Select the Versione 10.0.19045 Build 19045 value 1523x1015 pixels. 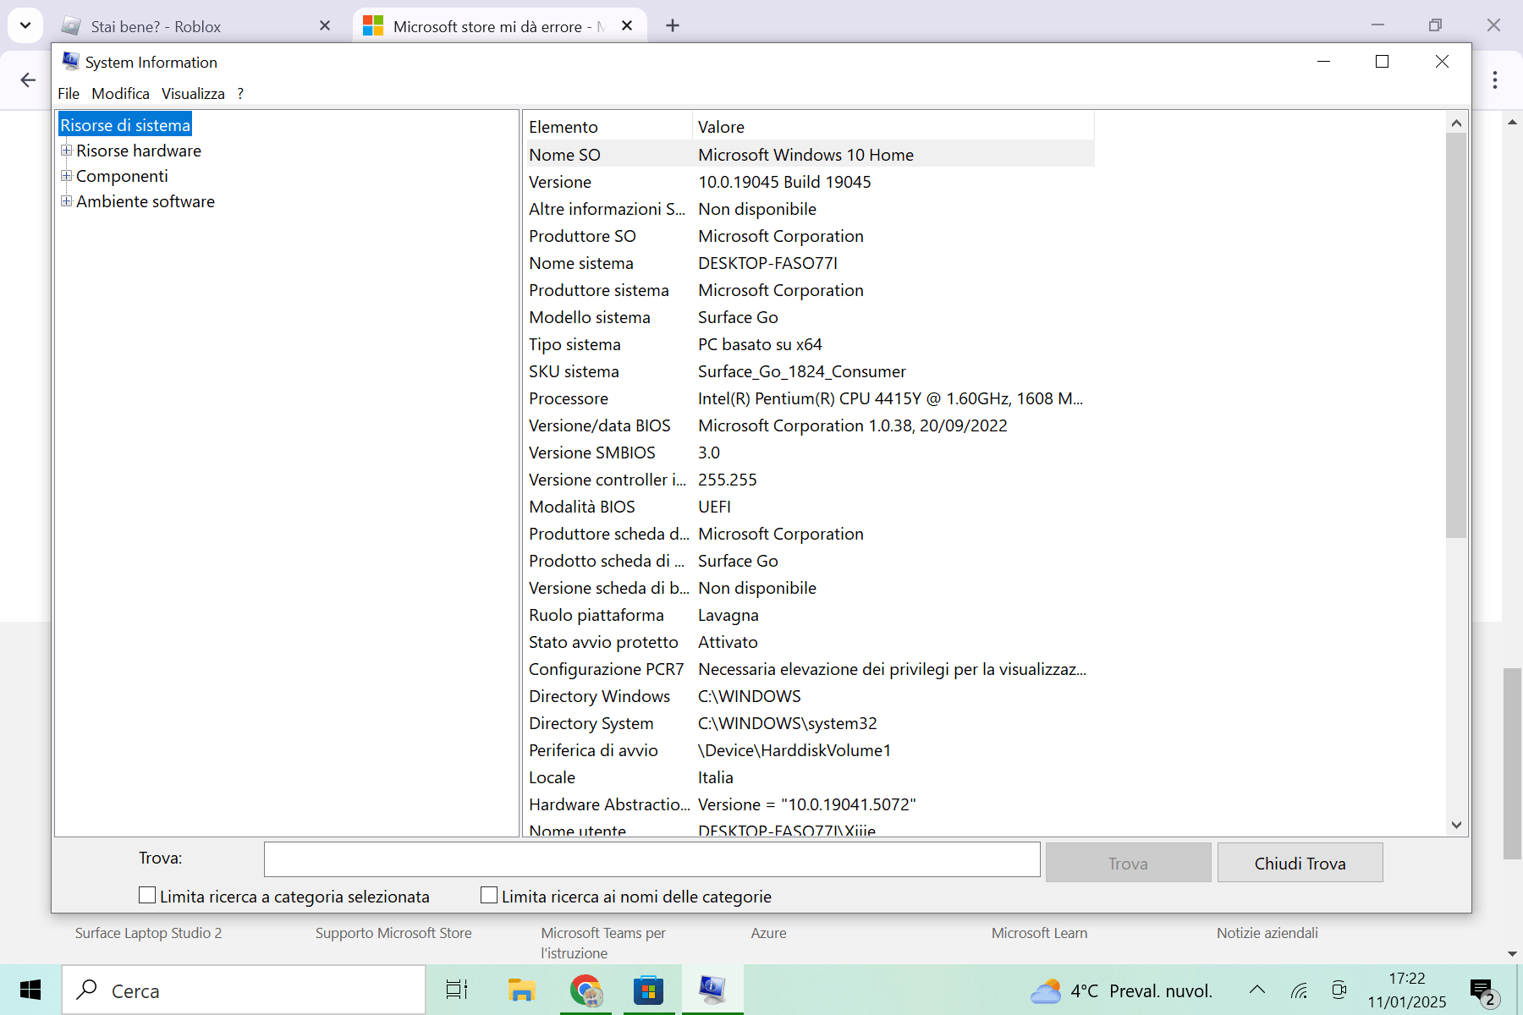coord(784,182)
